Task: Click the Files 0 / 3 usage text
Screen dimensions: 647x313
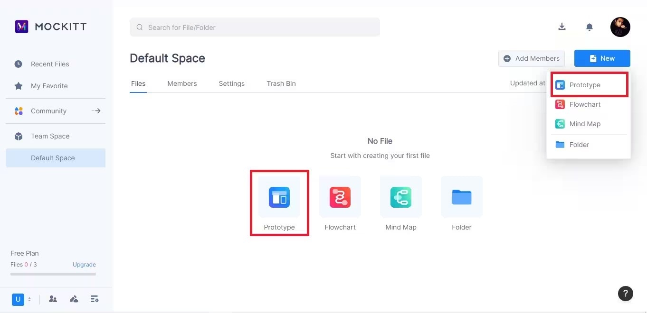Action: (x=24, y=265)
